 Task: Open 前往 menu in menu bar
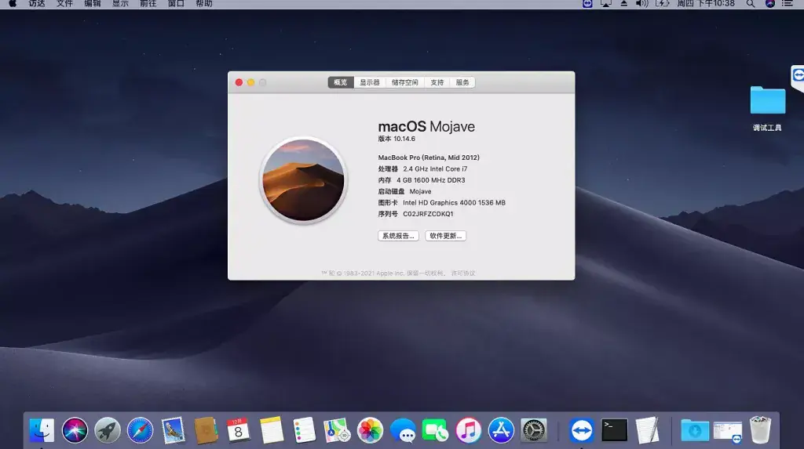click(x=148, y=4)
